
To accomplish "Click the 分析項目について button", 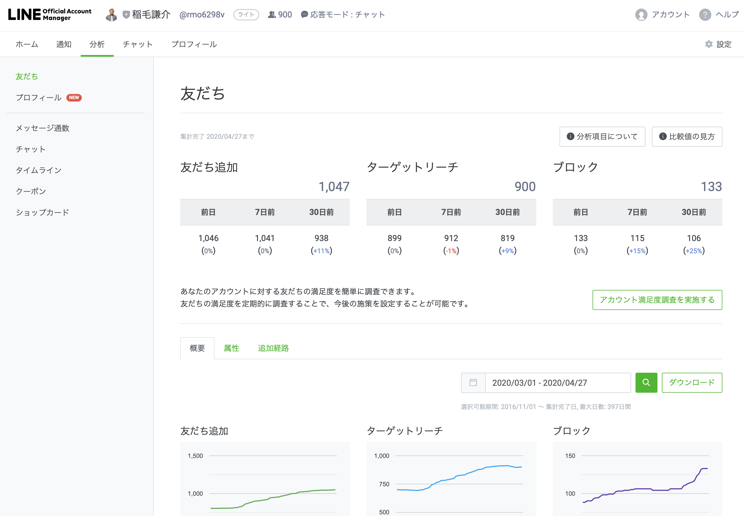I will (602, 136).
